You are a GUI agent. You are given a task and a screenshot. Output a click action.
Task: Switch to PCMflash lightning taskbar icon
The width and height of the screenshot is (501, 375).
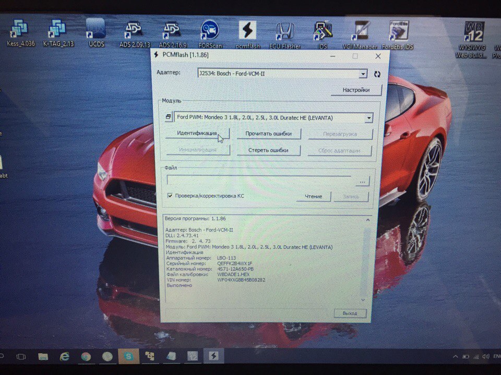point(214,356)
